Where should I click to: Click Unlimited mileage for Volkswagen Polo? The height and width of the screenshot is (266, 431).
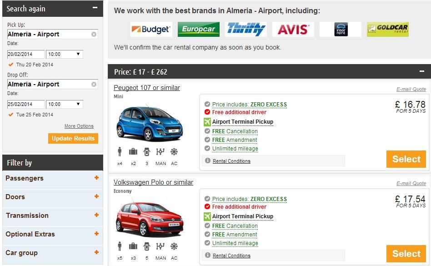click(235, 243)
